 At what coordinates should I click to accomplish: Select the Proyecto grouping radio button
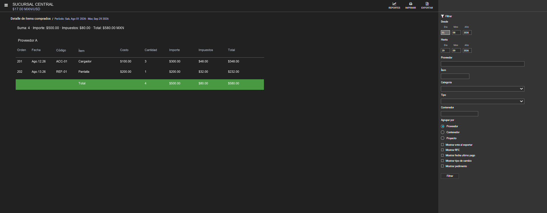pyautogui.click(x=443, y=138)
